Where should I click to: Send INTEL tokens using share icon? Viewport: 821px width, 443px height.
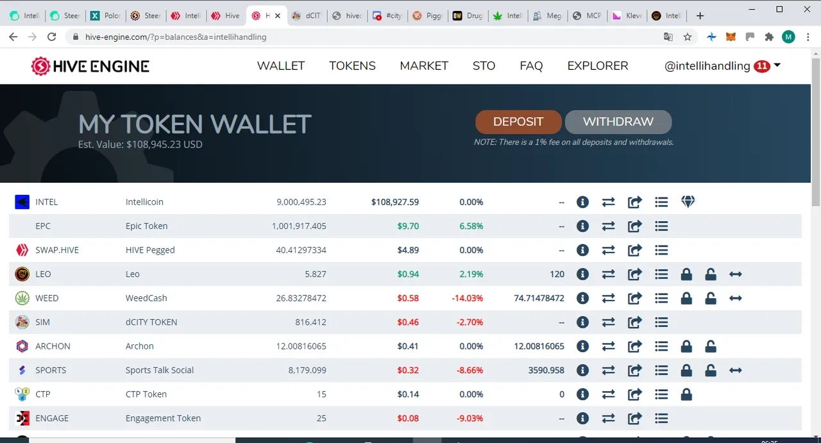(x=634, y=202)
